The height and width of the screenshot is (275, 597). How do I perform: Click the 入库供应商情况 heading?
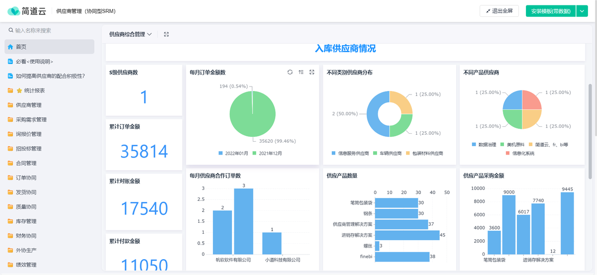345,49
